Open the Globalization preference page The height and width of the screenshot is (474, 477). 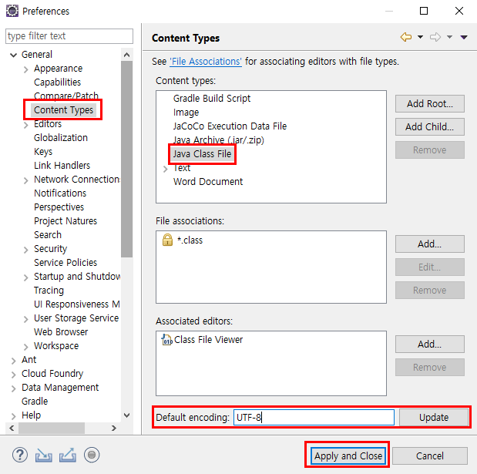pyautogui.click(x=61, y=137)
